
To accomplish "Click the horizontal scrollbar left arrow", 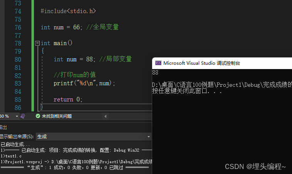I will [x=106, y=117].
